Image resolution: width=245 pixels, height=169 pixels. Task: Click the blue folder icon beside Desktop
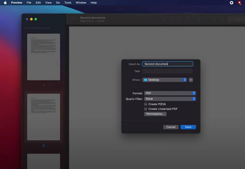point(145,80)
